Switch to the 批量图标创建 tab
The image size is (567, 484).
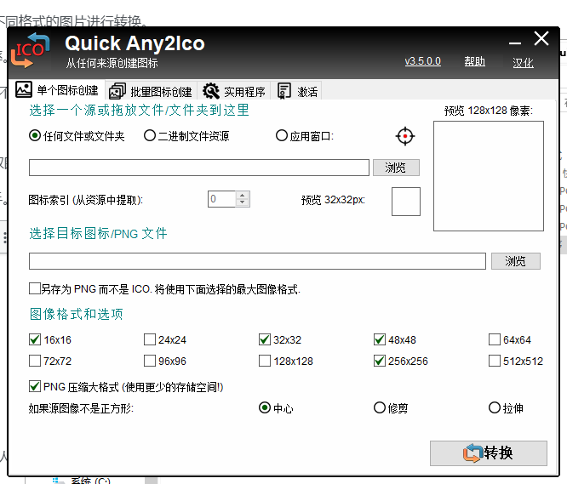152,91
